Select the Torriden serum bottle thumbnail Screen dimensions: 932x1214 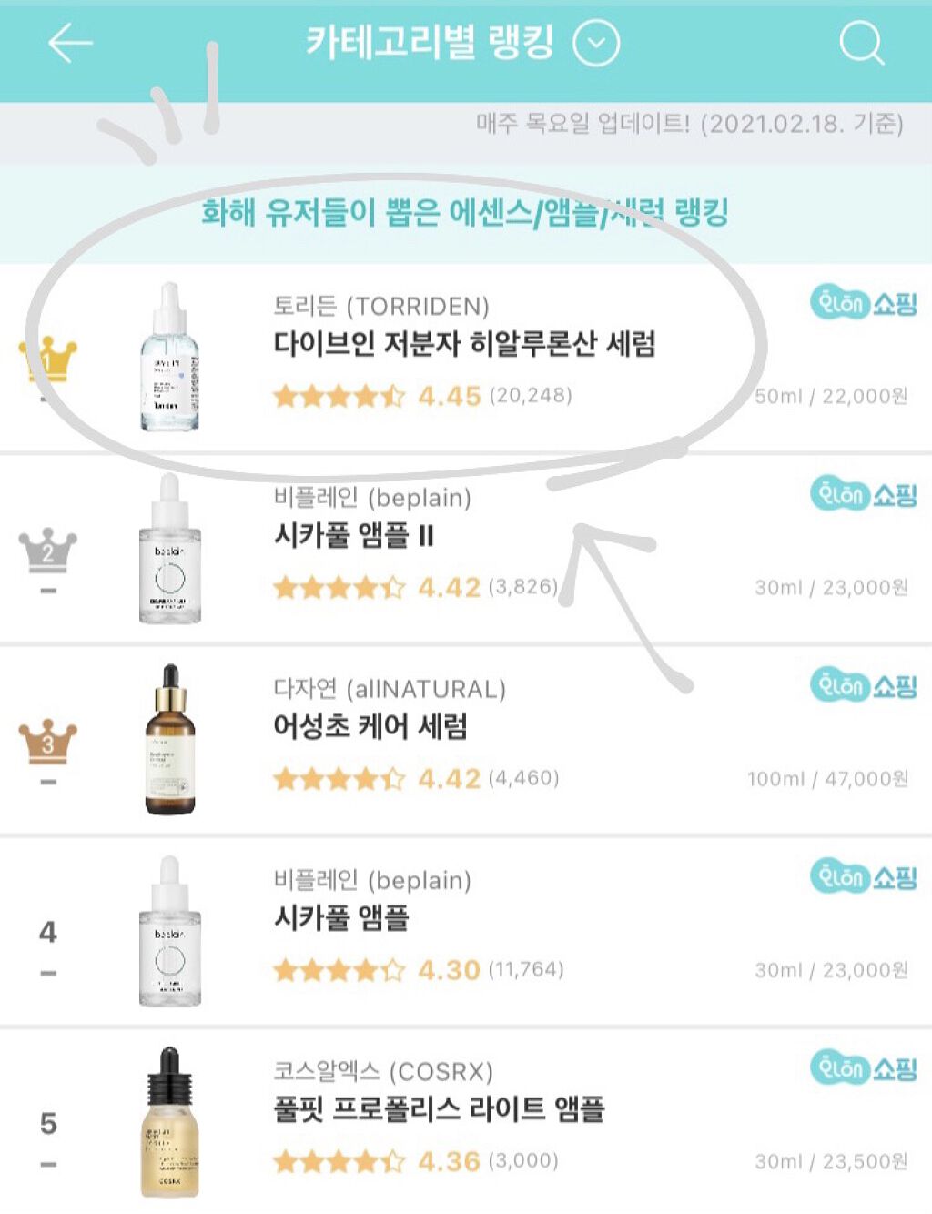pos(169,357)
